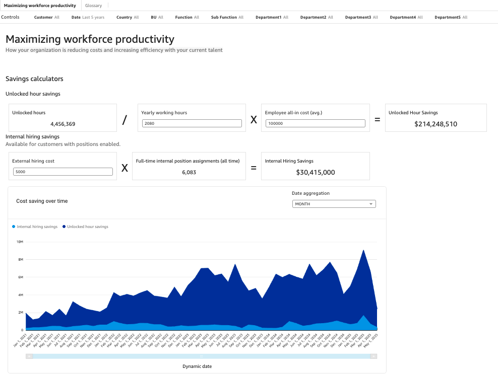This screenshot has height=377, width=498.
Task: Click the Yearly working hours input field
Action: click(192, 123)
